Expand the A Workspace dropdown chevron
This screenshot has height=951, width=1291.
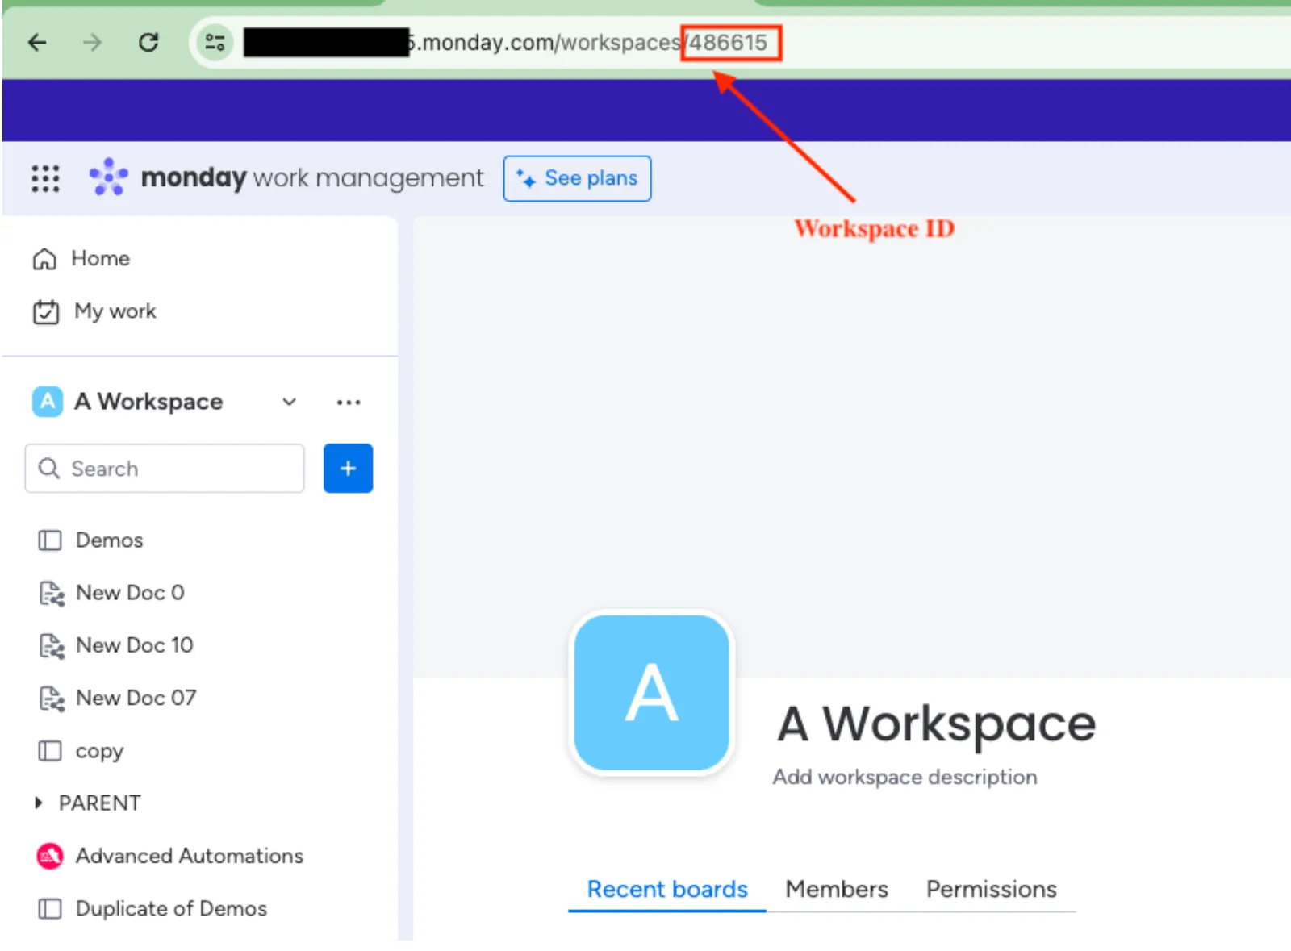[x=289, y=402]
